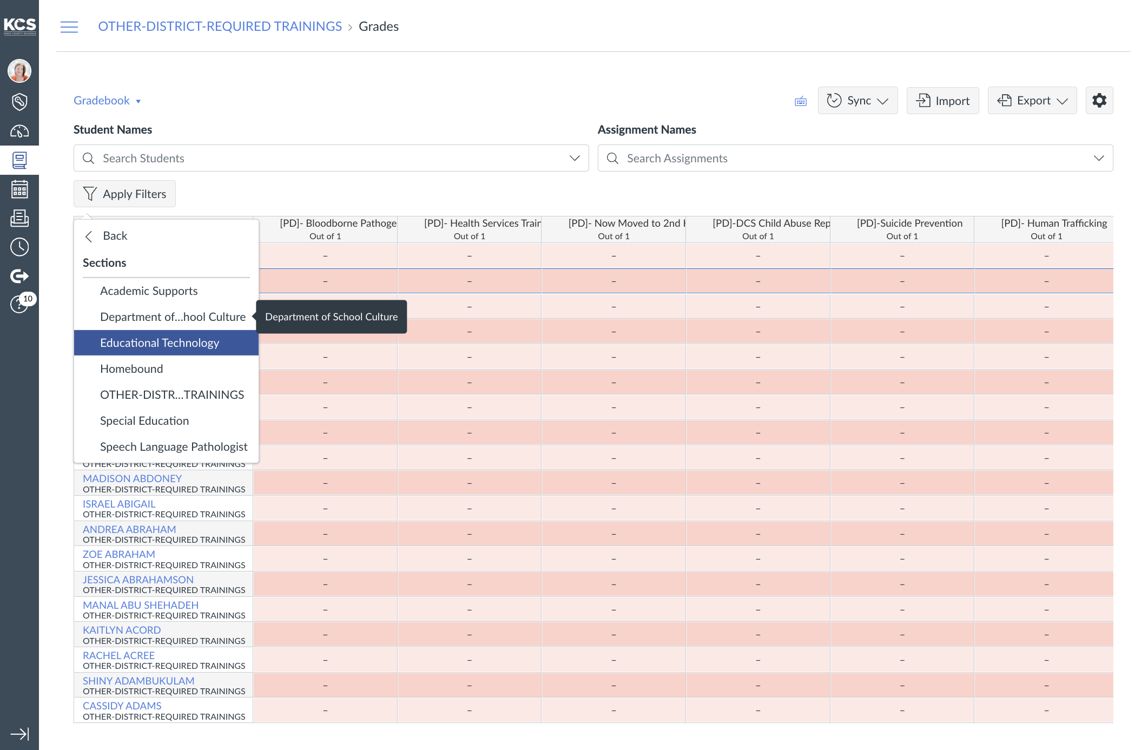The image size is (1148, 750).
Task: Select the Homebound section
Action: 166,369
